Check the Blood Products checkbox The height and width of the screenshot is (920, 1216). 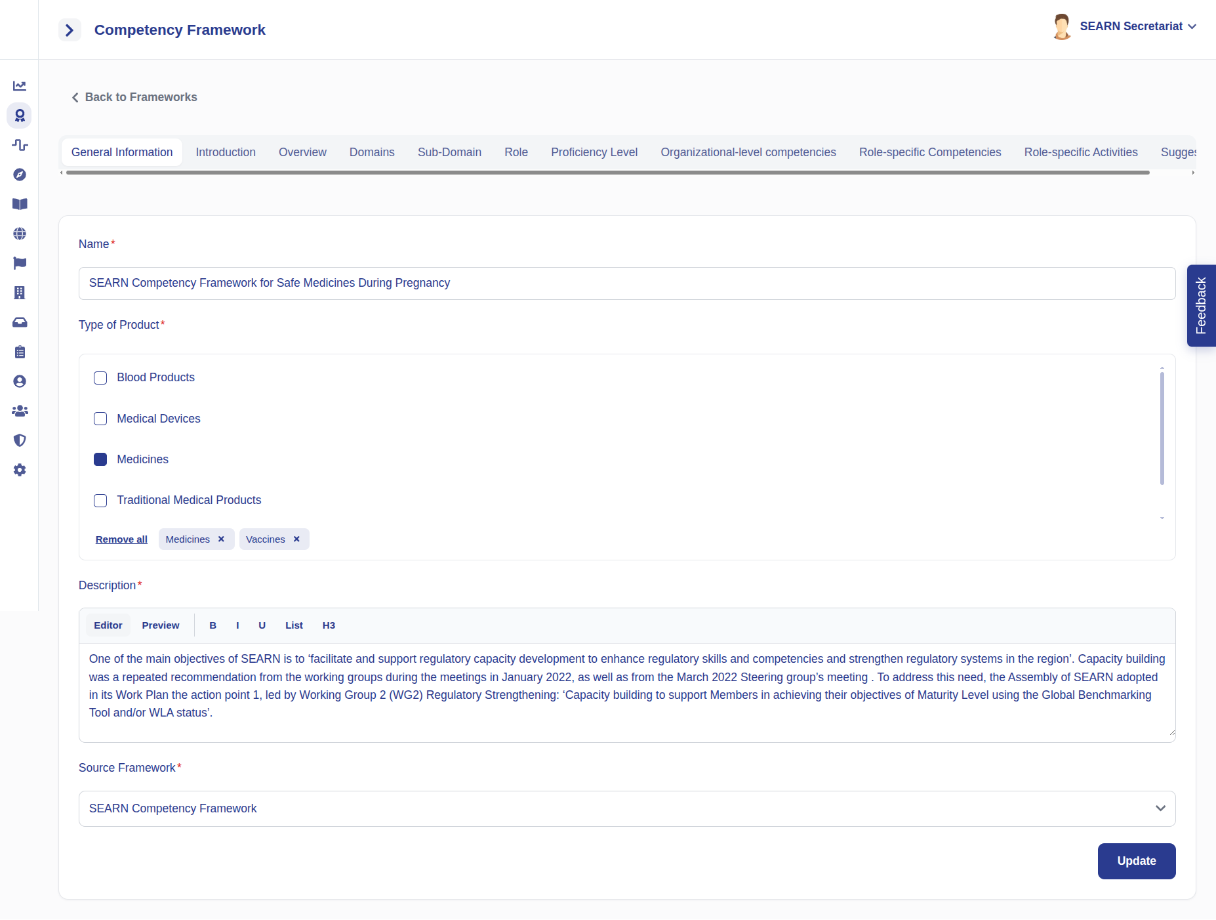coord(100,378)
